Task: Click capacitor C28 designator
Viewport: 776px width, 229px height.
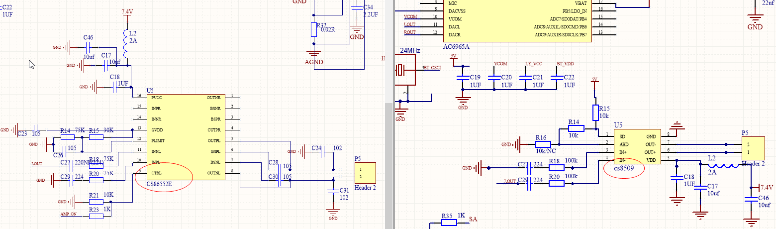Action: [x=273, y=163]
